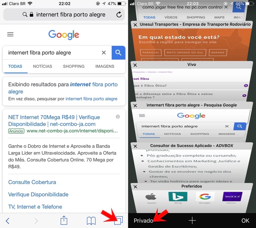
Task: Tap OK to dismiss the tab switcher
Action: (x=245, y=220)
